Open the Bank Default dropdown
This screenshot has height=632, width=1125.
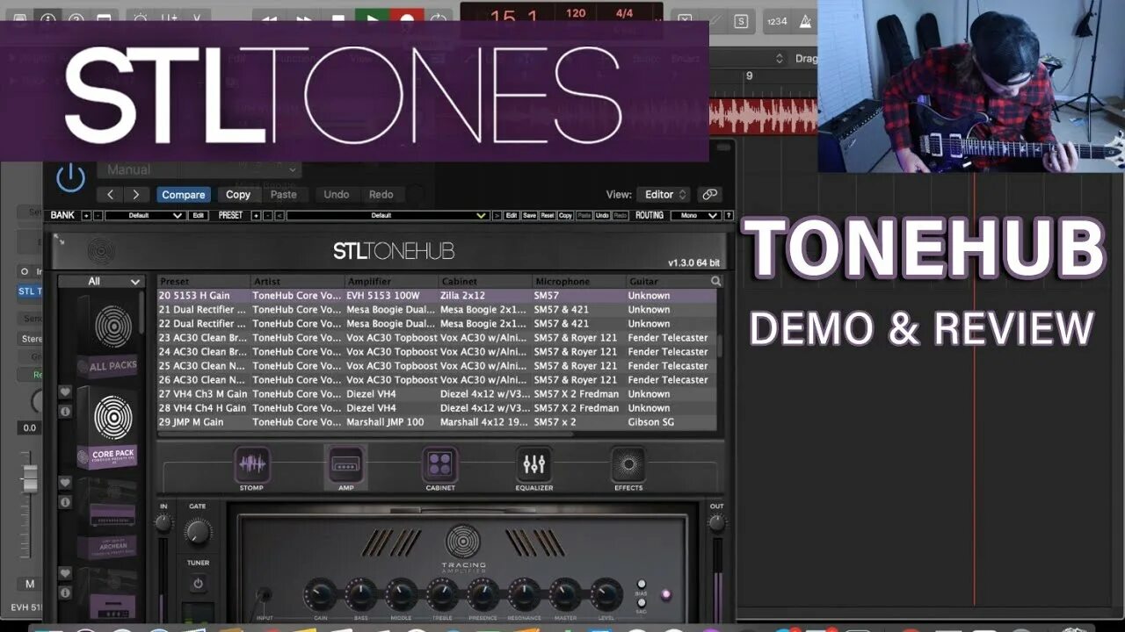145,215
